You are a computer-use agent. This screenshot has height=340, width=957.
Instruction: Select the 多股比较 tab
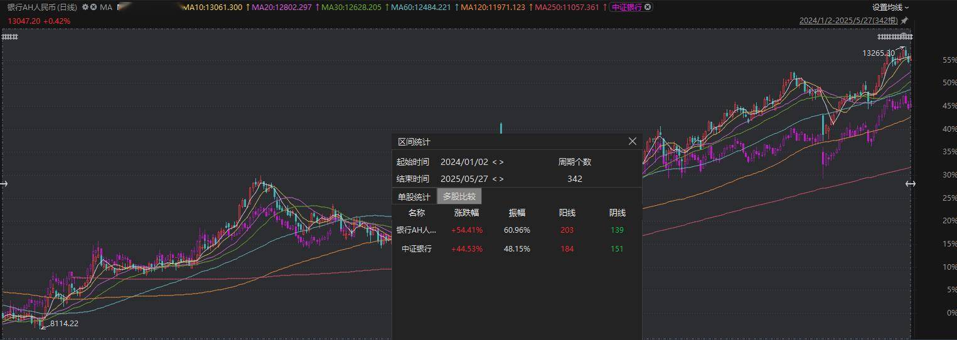(x=459, y=196)
